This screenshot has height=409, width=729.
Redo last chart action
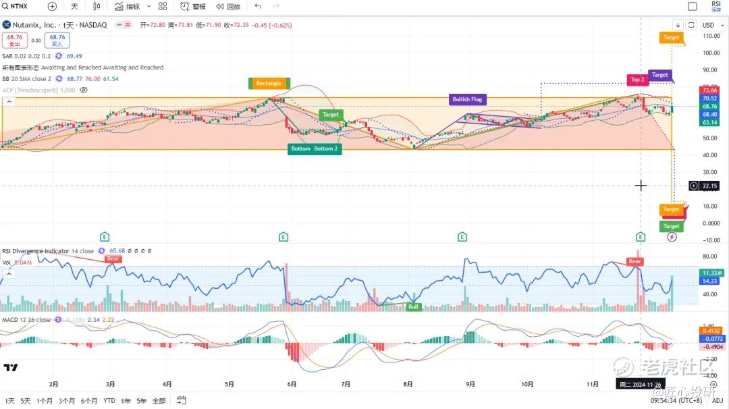click(x=276, y=7)
